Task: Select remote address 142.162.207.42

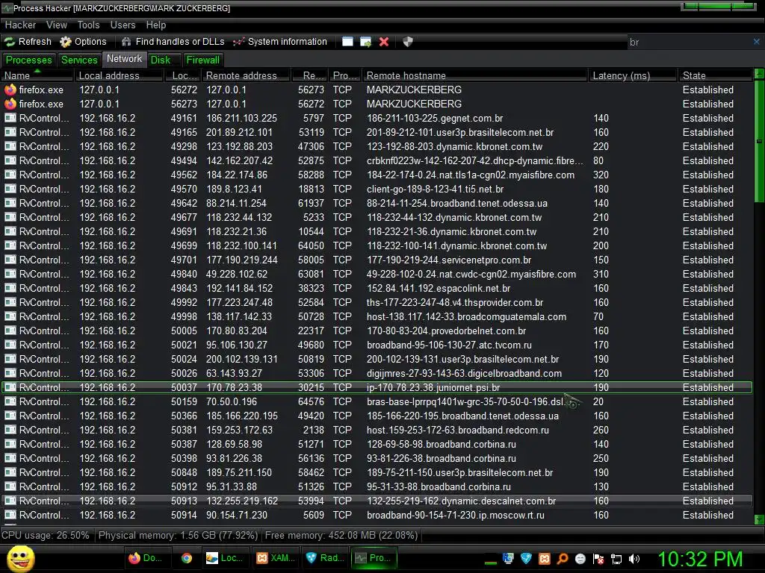Action: coord(239,161)
